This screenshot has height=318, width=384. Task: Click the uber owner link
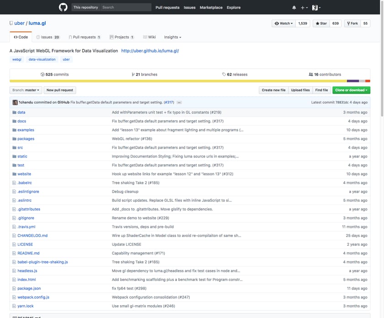click(19, 23)
